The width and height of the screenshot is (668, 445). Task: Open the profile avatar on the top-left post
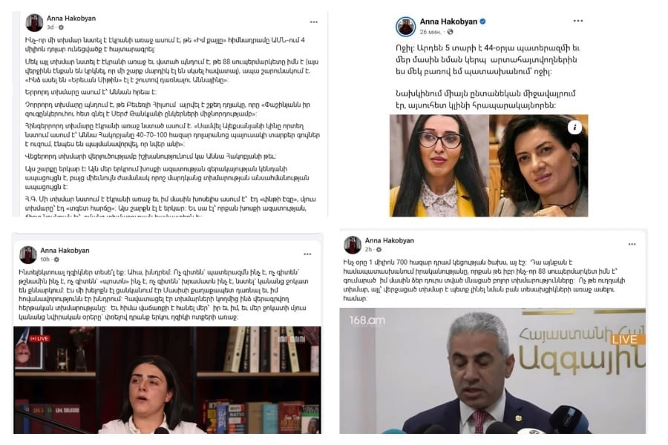(x=34, y=22)
